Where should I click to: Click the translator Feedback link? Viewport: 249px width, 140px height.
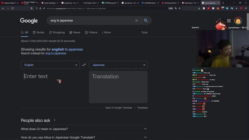[x=142, y=108]
